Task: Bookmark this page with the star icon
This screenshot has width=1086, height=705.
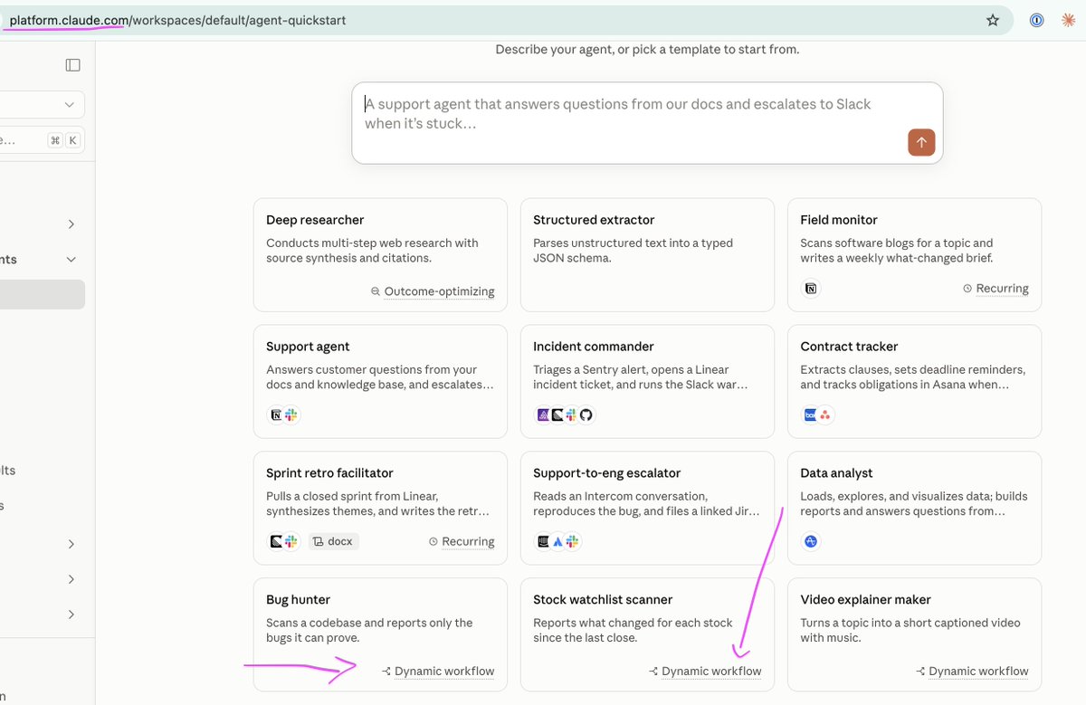Action: (x=993, y=20)
